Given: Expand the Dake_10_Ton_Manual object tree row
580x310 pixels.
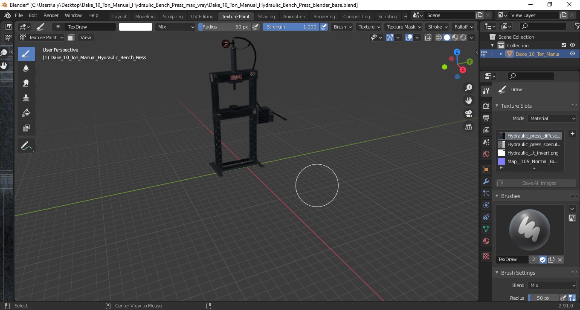Looking at the screenshot, I should tap(501, 54).
